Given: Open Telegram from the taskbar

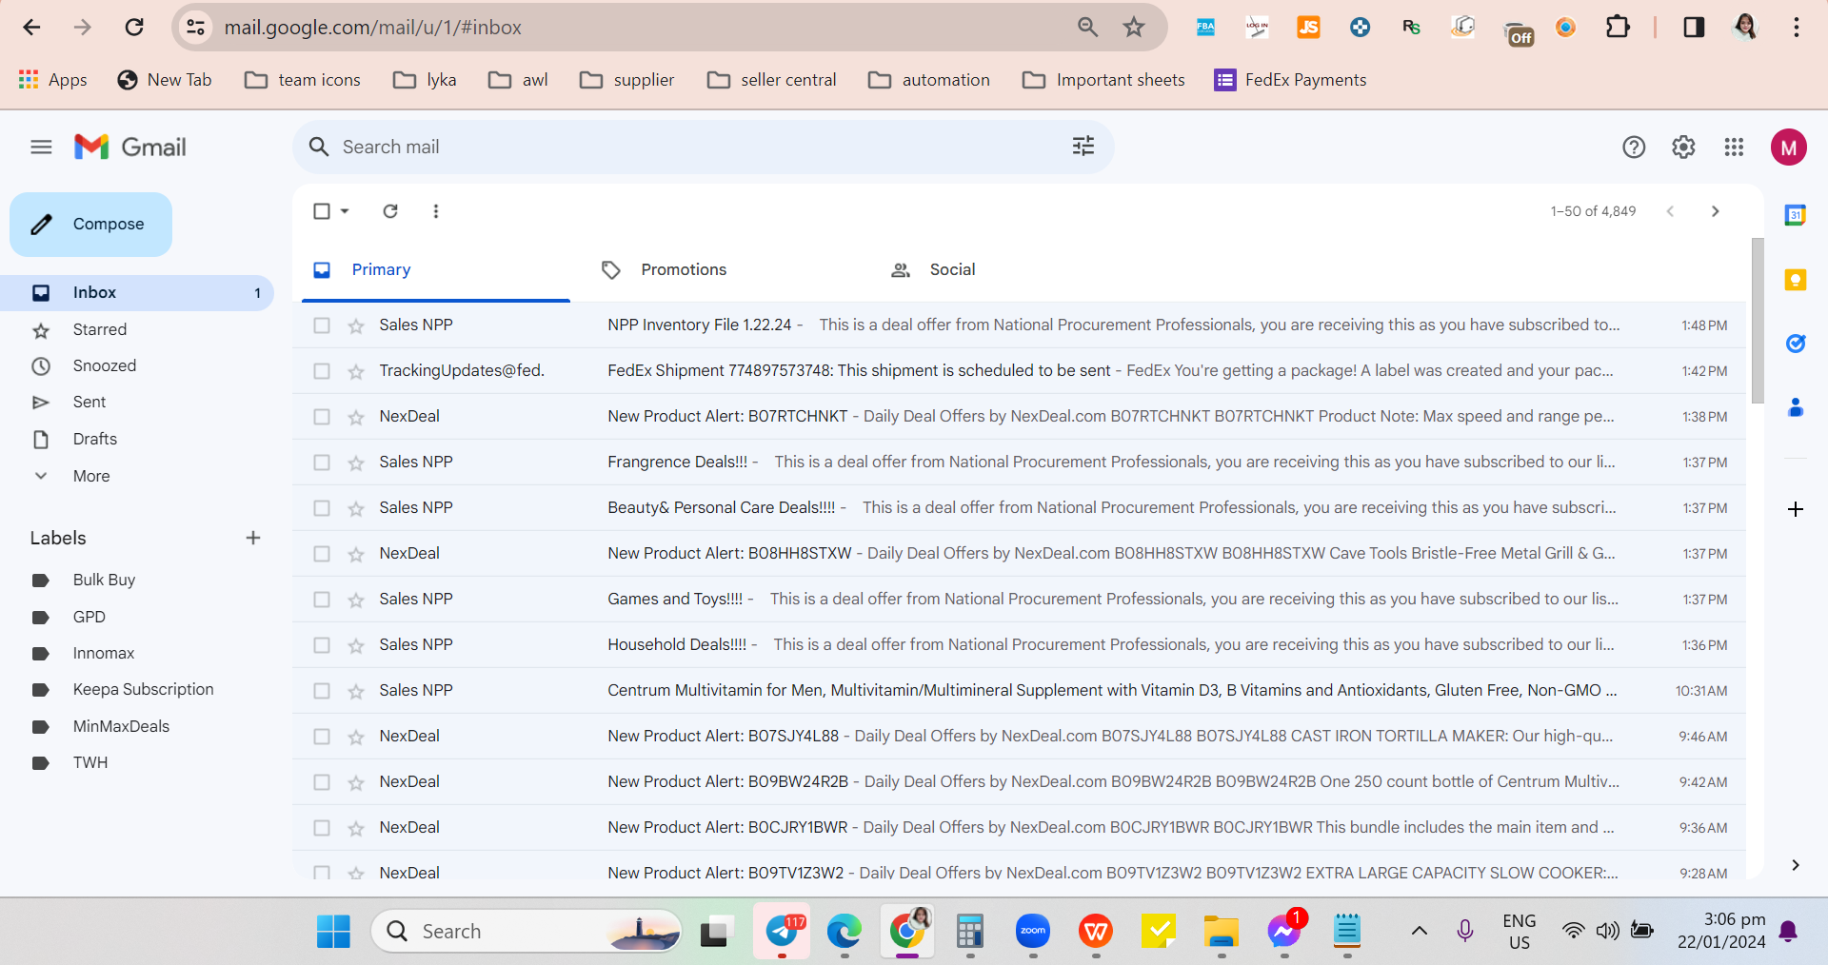Looking at the screenshot, I should 783,931.
